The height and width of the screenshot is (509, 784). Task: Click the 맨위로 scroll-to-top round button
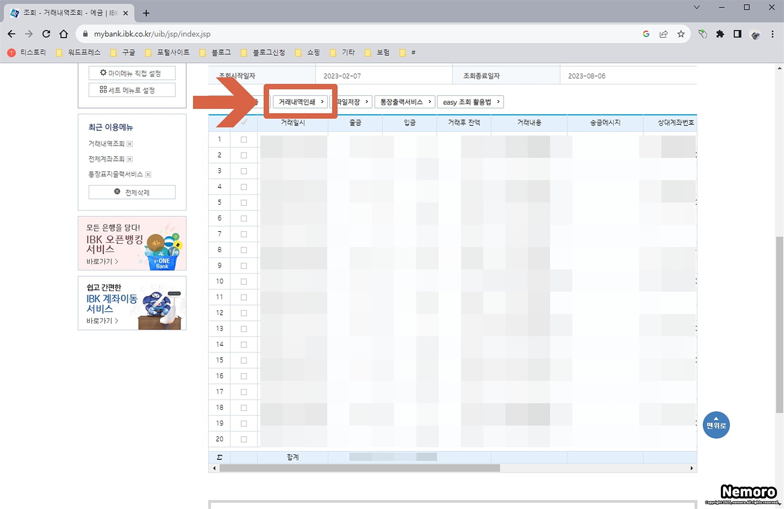(x=716, y=424)
